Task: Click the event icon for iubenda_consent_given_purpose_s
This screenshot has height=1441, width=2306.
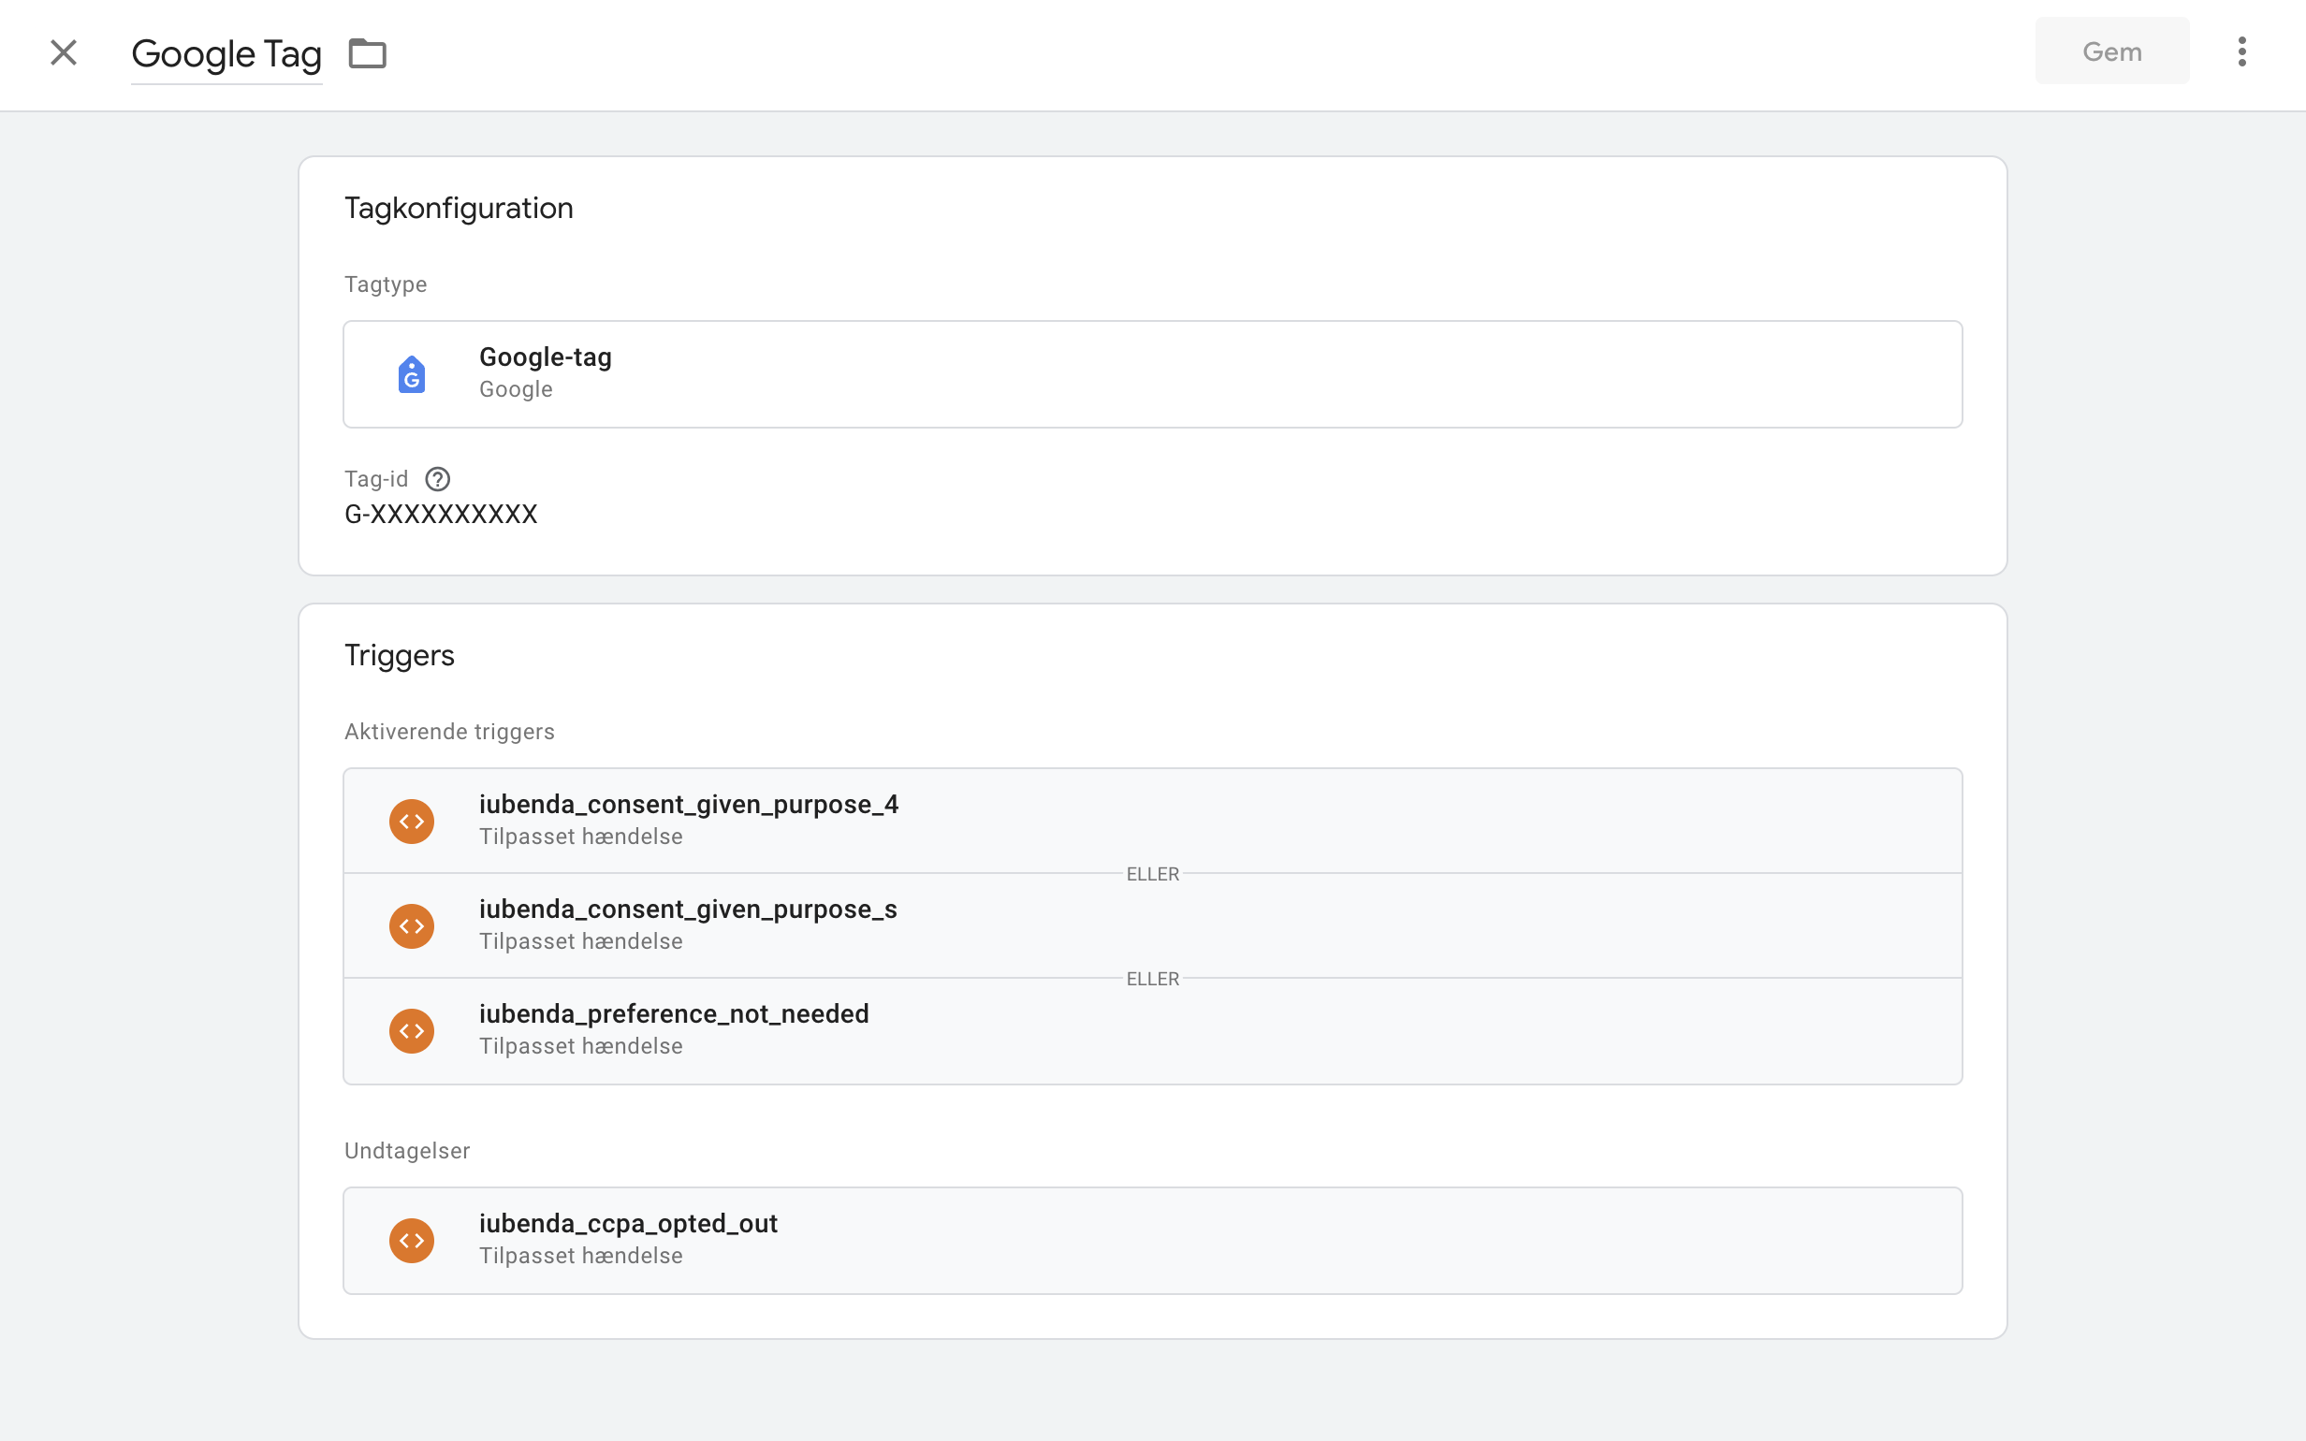Action: pyautogui.click(x=412, y=925)
